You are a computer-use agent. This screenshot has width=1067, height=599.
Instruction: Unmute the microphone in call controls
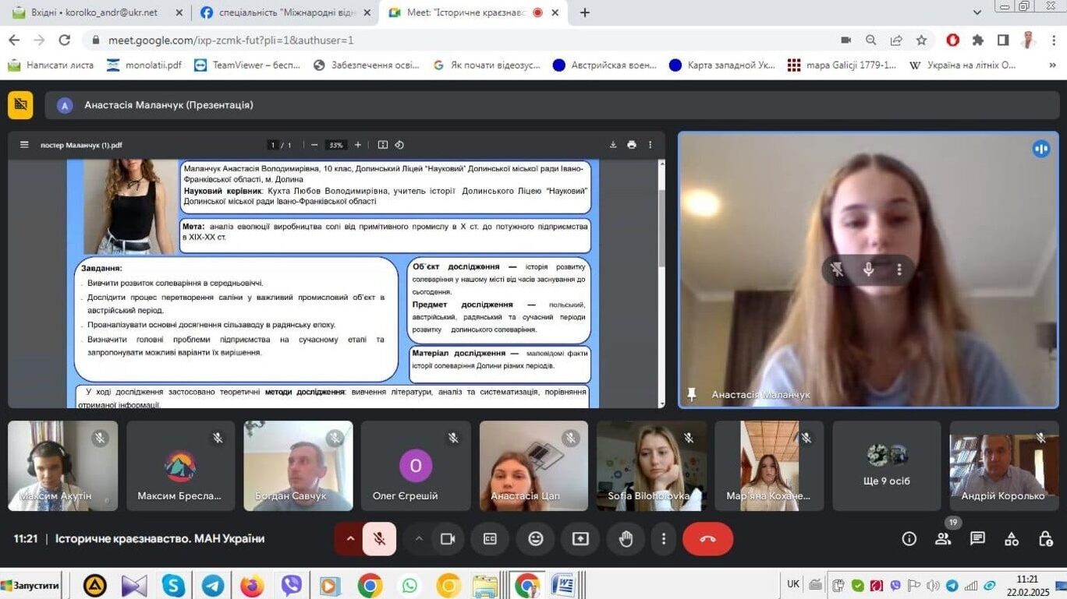[x=379, y=539]
